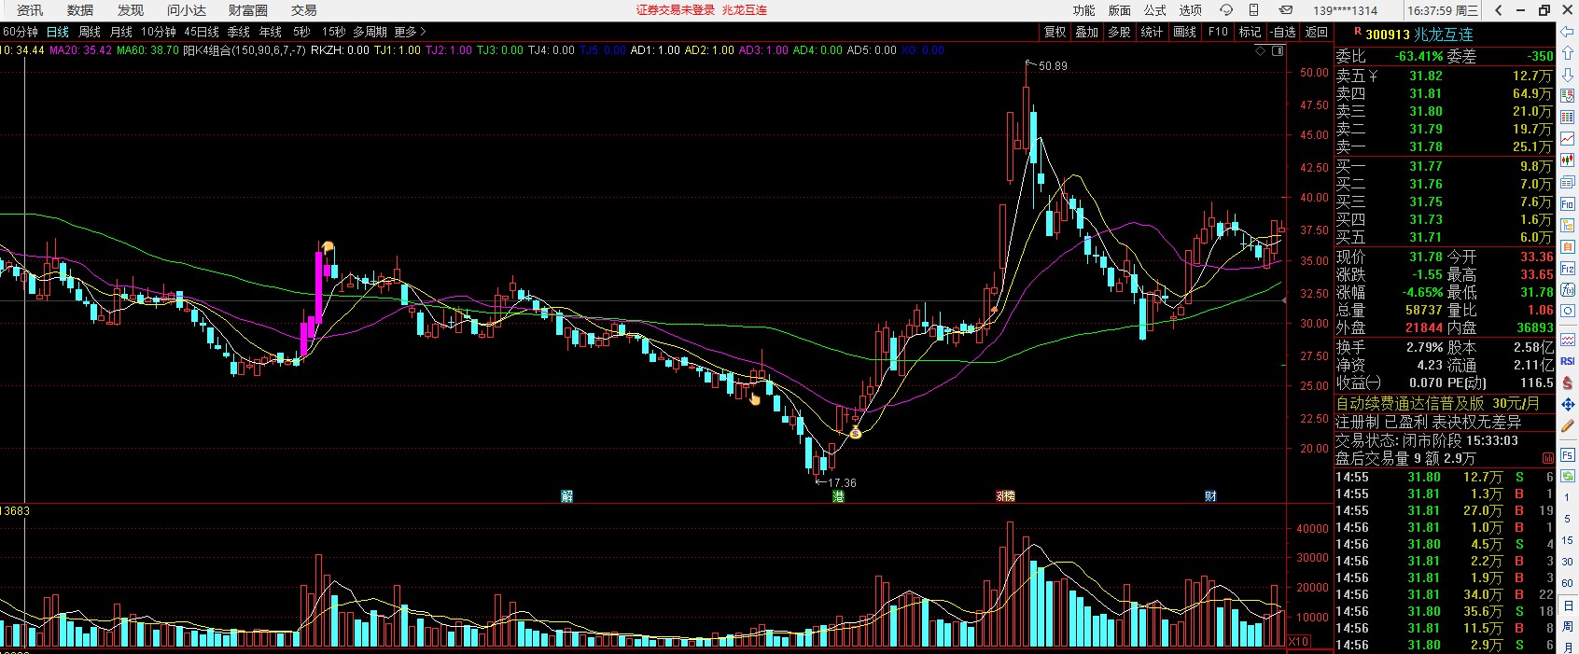Toggle 叠加 overlay mode on the chart
Image resolution: width=1579 pixels, height=654 pixels.
pyautogui.click(x=1086, y=32)
